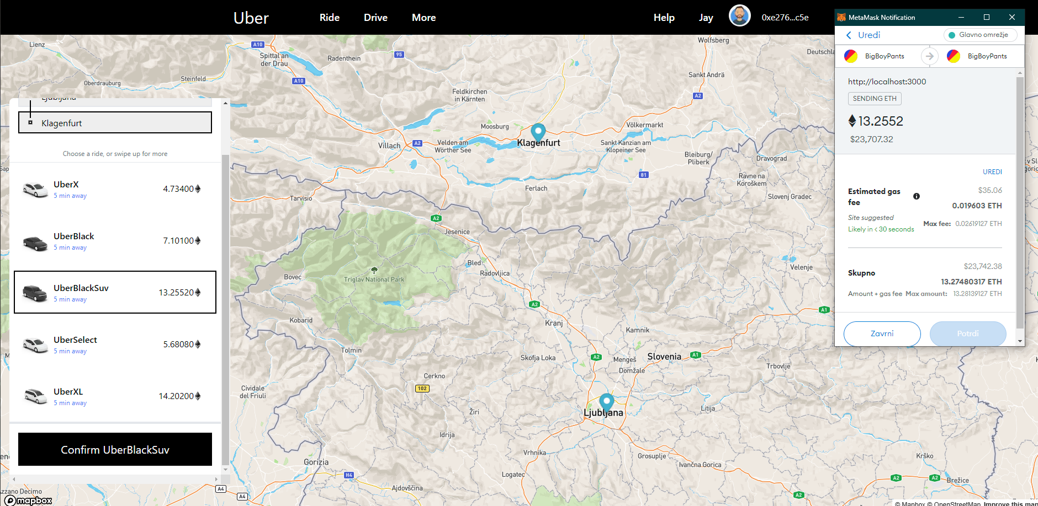Click the 13.27480317 ETH total text
This screenshot has width=1038, height=506.
971,282
